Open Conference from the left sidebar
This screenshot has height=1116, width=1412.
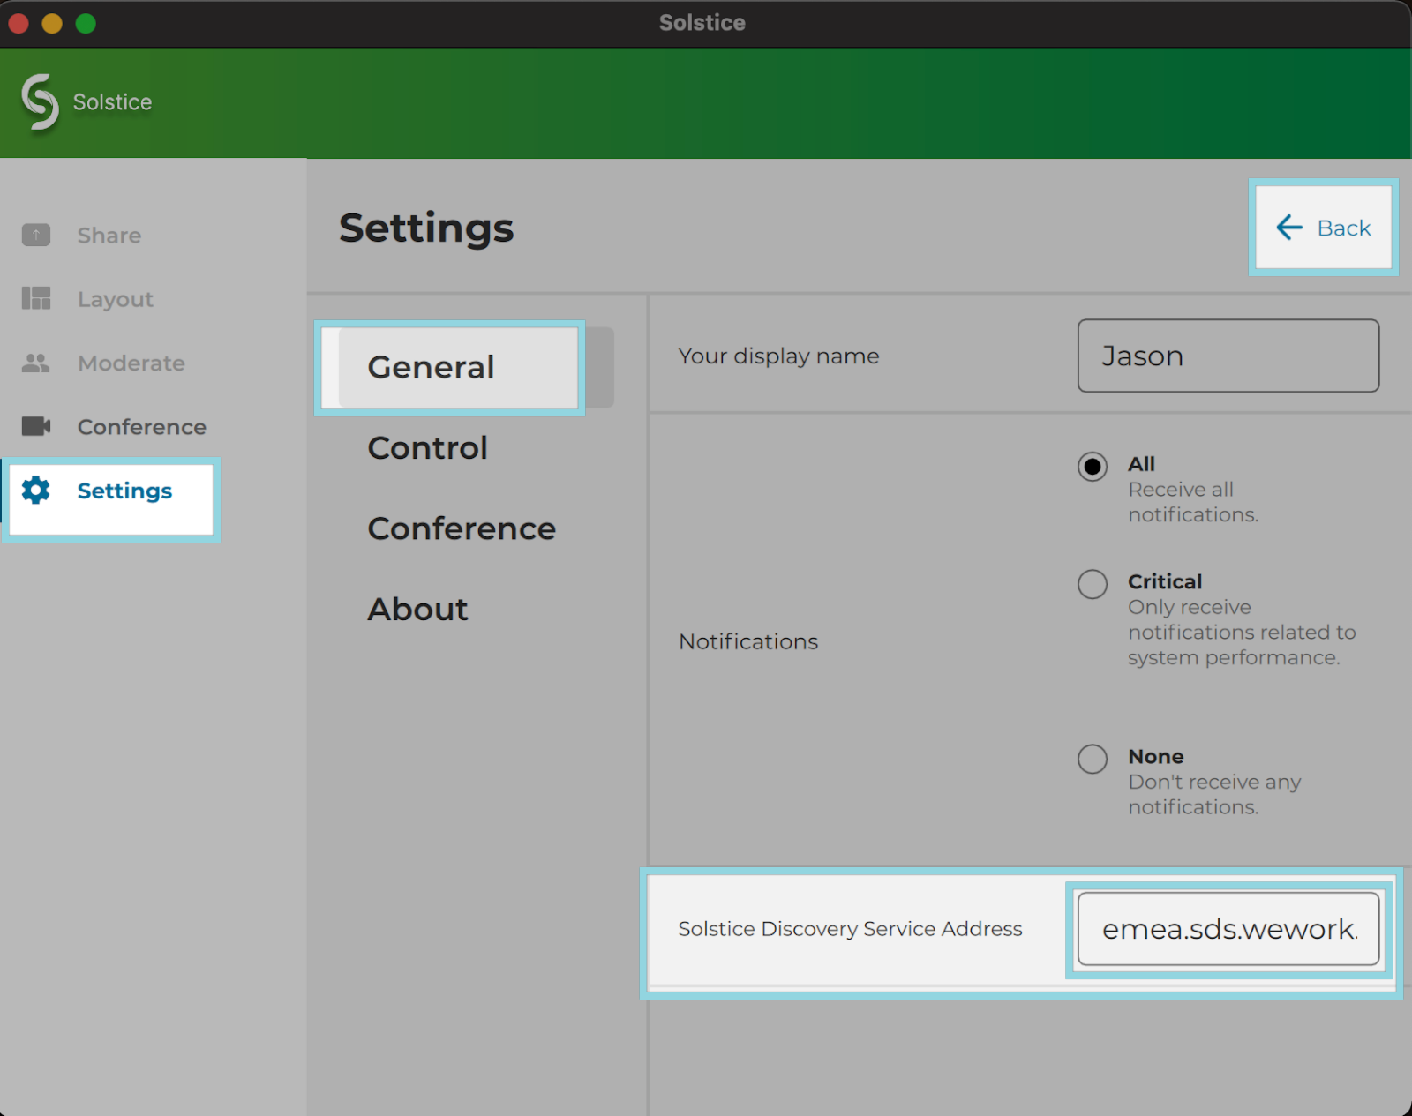point(141,426)
